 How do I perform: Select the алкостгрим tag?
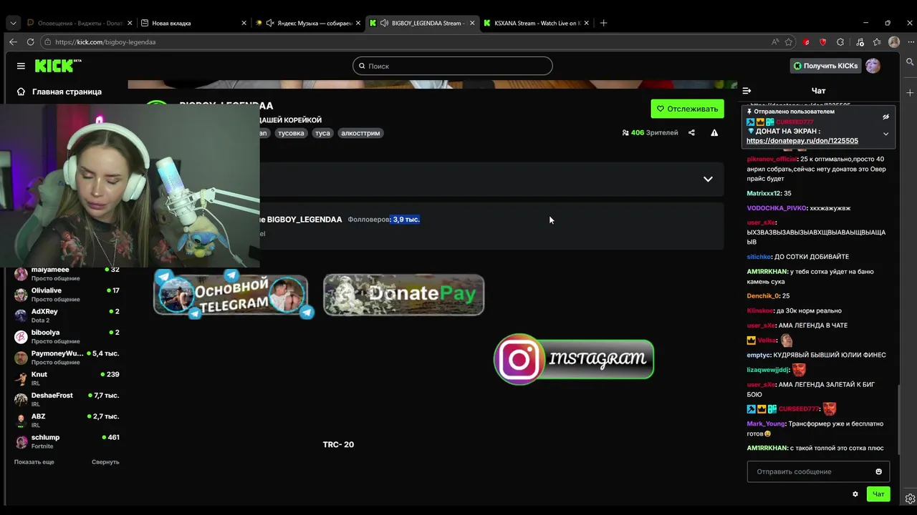(x=360, y=133)
